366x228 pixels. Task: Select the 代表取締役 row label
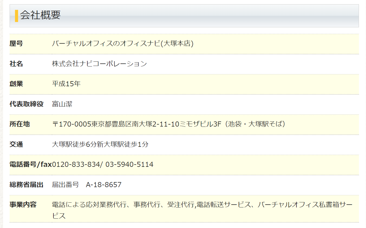[27, 104]
